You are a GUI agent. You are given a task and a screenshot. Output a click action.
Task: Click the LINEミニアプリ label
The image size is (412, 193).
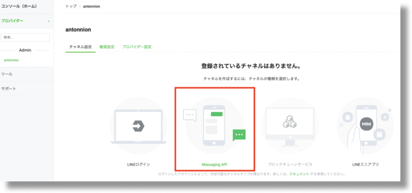365,165
